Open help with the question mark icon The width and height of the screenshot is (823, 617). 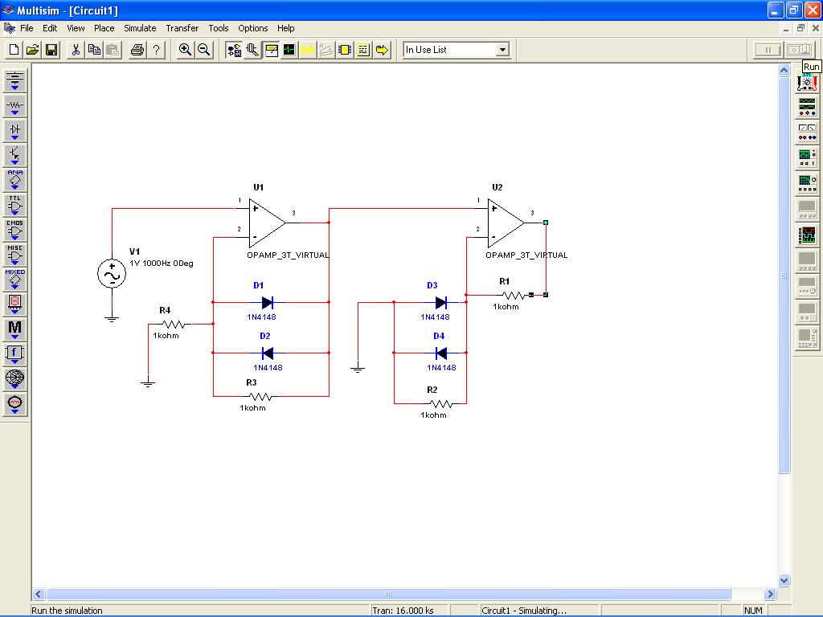156,50
